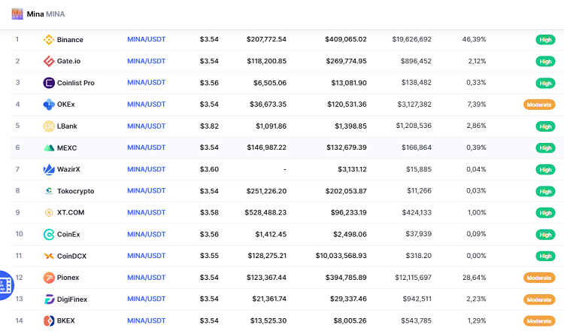Click the Moderate confidence badge for OKEx

point(538,104)
